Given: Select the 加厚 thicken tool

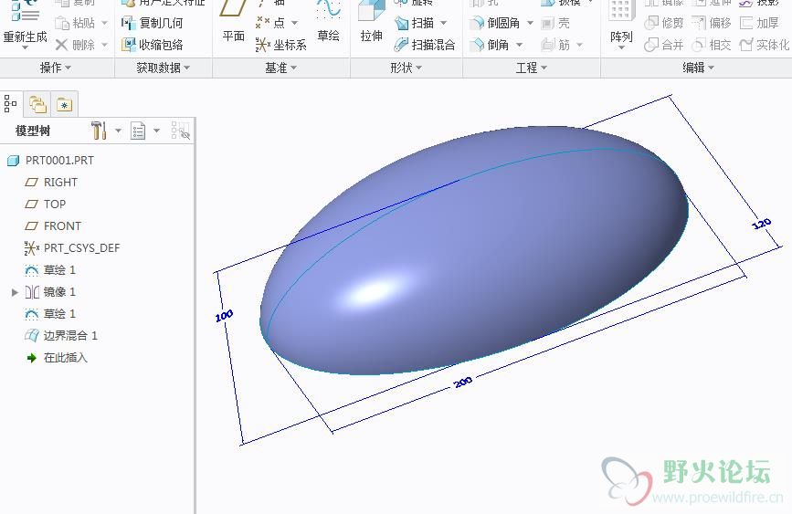Looking at the screenshot, I should (759, 23).
